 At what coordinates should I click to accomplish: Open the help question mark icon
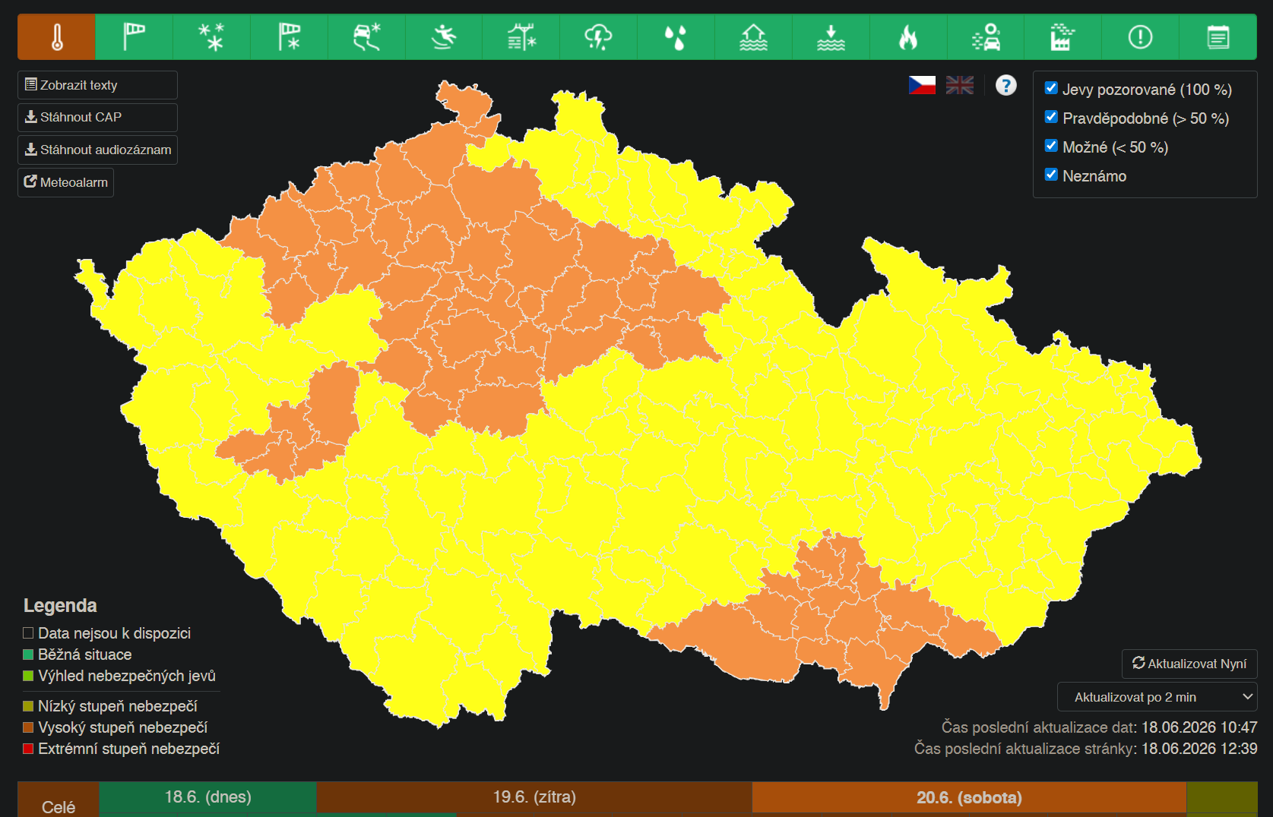[1006, 85]
